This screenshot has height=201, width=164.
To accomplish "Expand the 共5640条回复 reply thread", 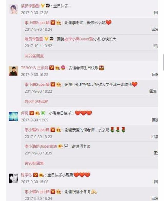I will click(36, 102).
